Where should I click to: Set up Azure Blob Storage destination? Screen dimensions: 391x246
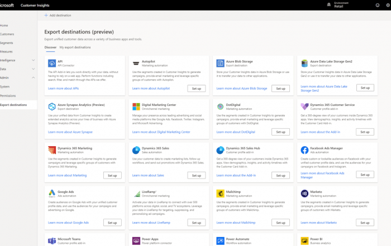(280, 89)
